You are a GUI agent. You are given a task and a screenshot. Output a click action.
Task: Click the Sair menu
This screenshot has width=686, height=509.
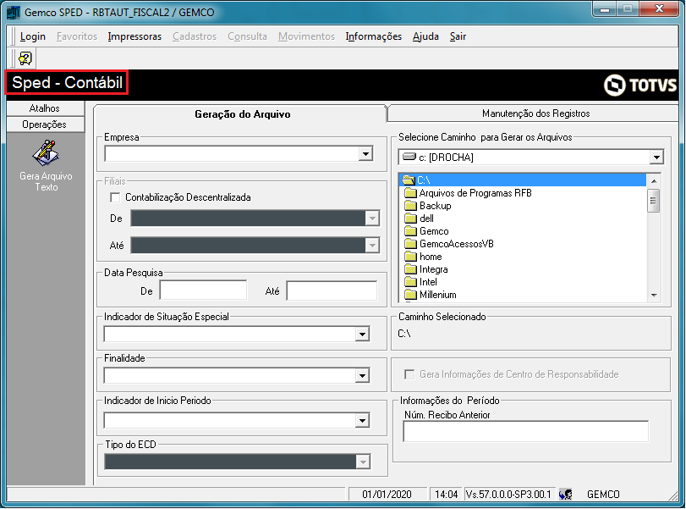[x=458, y=36]
